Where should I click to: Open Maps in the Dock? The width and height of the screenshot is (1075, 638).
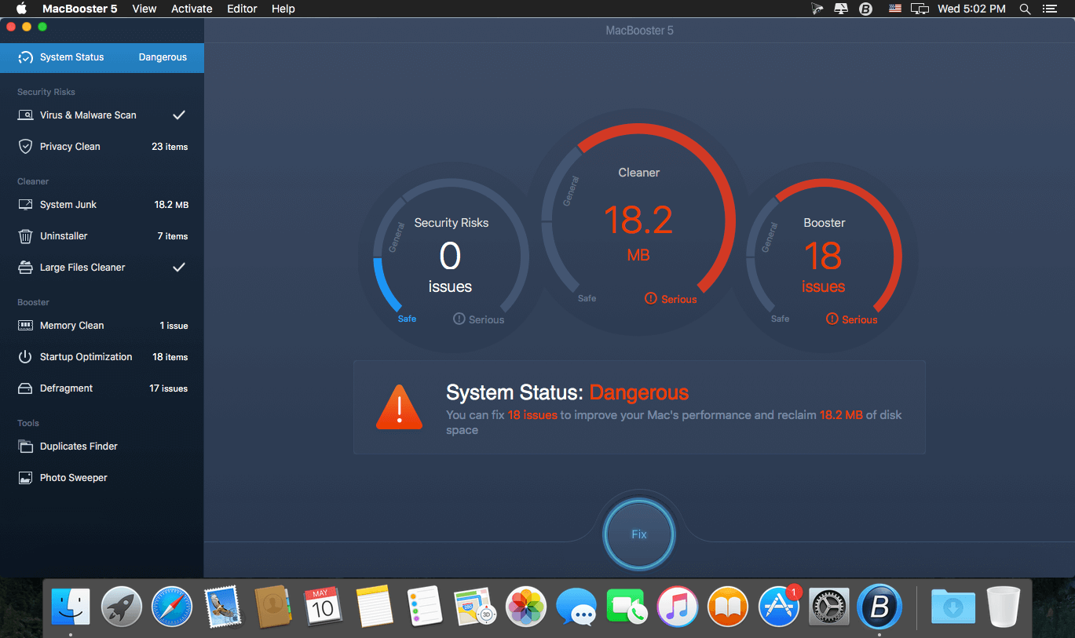click(475, 607)
